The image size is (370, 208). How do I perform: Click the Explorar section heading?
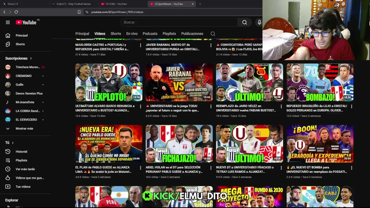coord(12,200)
